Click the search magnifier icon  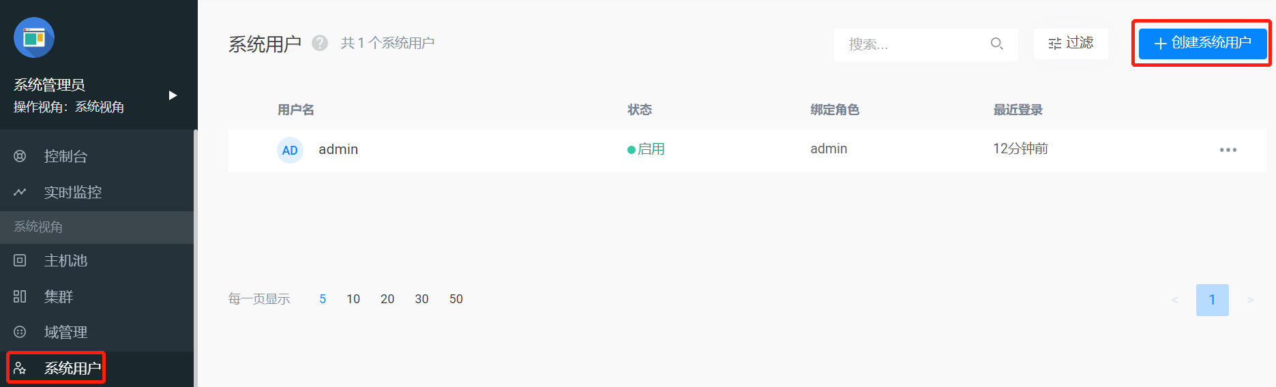[x=996, y=44]
